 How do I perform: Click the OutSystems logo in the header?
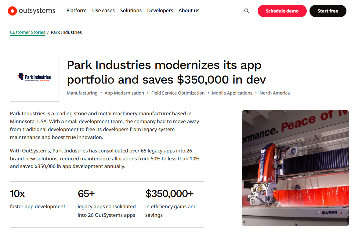click(31, 11)
